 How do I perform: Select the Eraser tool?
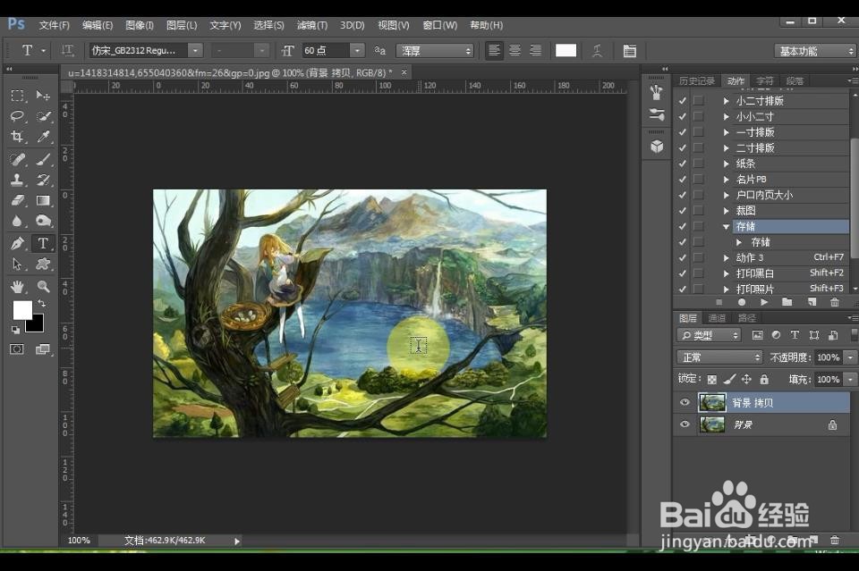pos(17,200)
